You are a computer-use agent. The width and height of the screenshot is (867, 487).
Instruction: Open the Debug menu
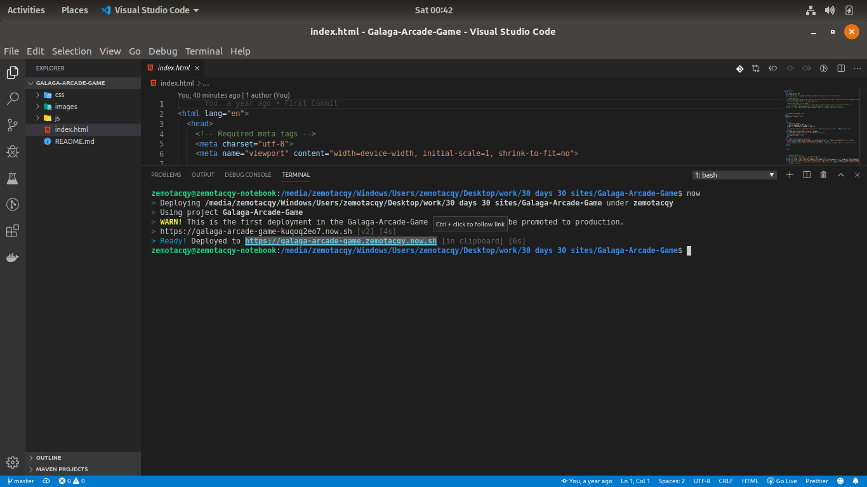(163, 51)
